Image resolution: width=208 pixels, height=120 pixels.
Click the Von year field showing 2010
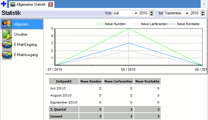[144, 13]
